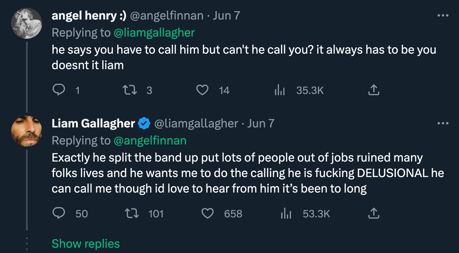
Task: Share angel henry's tweet
Action: 374,90
